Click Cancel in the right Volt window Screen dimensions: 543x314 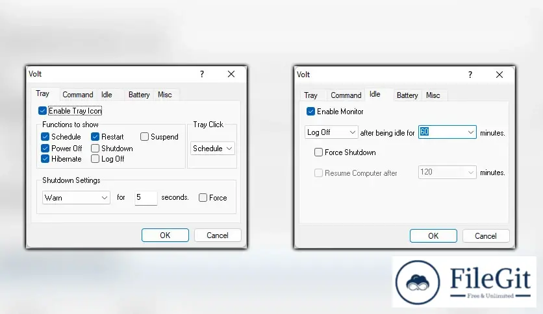point(485,236)
